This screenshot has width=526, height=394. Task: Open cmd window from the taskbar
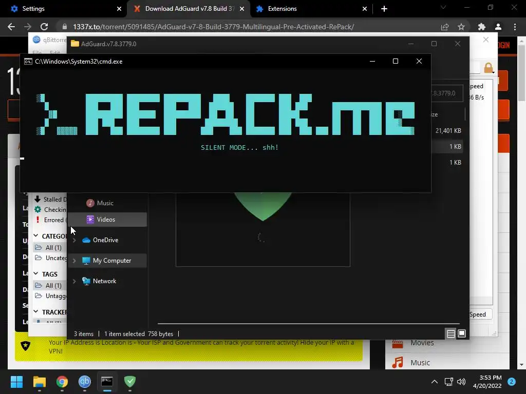107,382
